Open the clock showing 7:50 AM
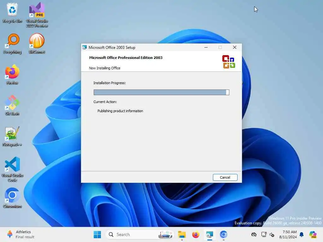323x242 pixels. (288, 234)
